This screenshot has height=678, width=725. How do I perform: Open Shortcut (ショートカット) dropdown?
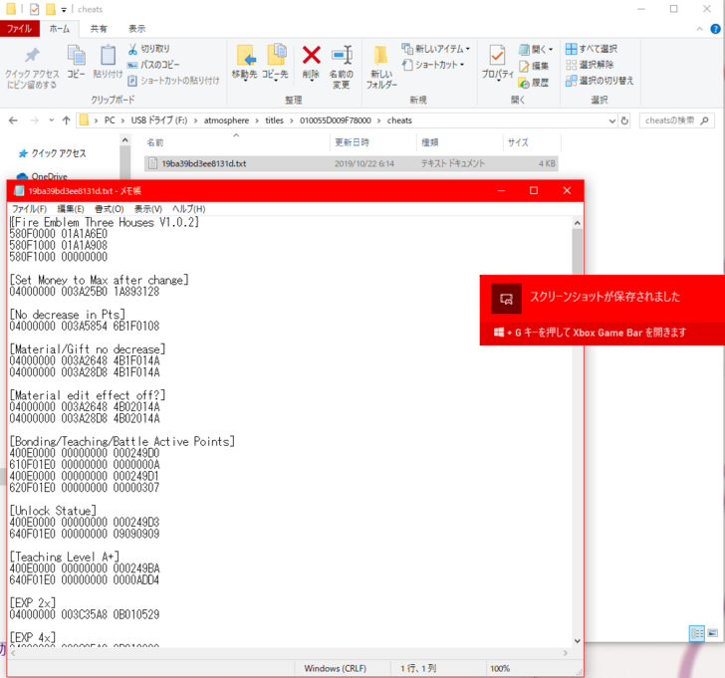coord(433,65)
